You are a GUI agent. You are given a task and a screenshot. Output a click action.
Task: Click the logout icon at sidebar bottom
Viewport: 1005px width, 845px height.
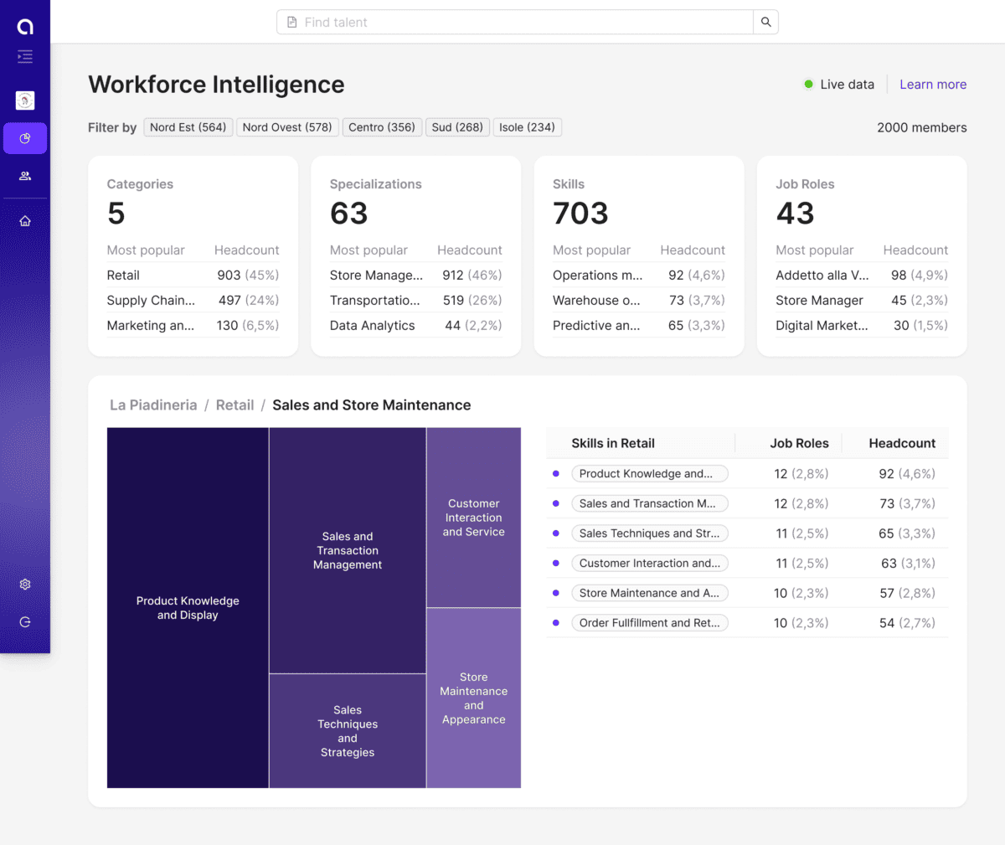click(24, 621)
